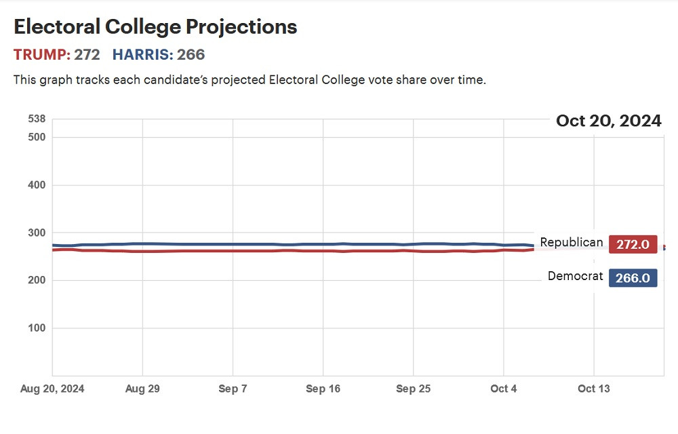Screen dimensions: 678x434
Task: Select the red 272.0 value badge
Action: 633,245
